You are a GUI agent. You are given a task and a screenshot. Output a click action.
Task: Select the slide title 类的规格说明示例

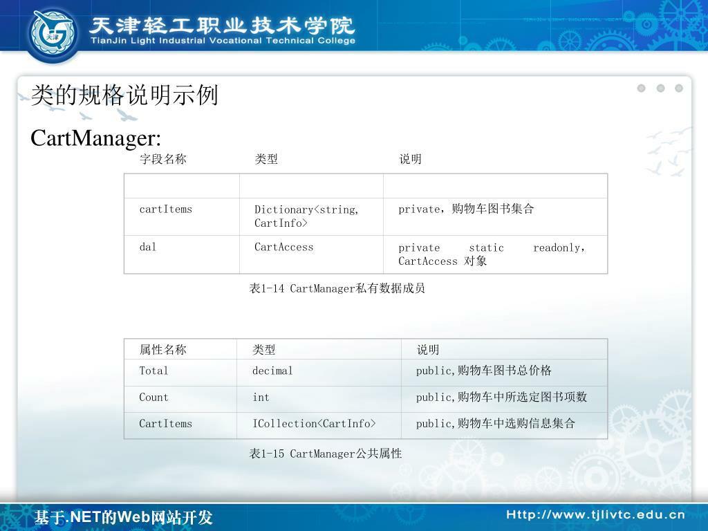[124, 95]
